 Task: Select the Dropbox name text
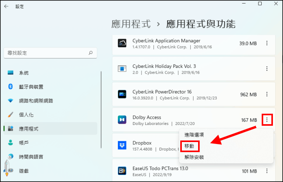[x=142, y=143]
